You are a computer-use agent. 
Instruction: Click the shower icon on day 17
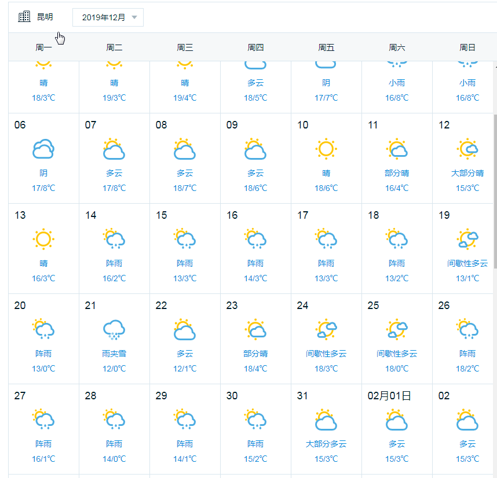326,238
